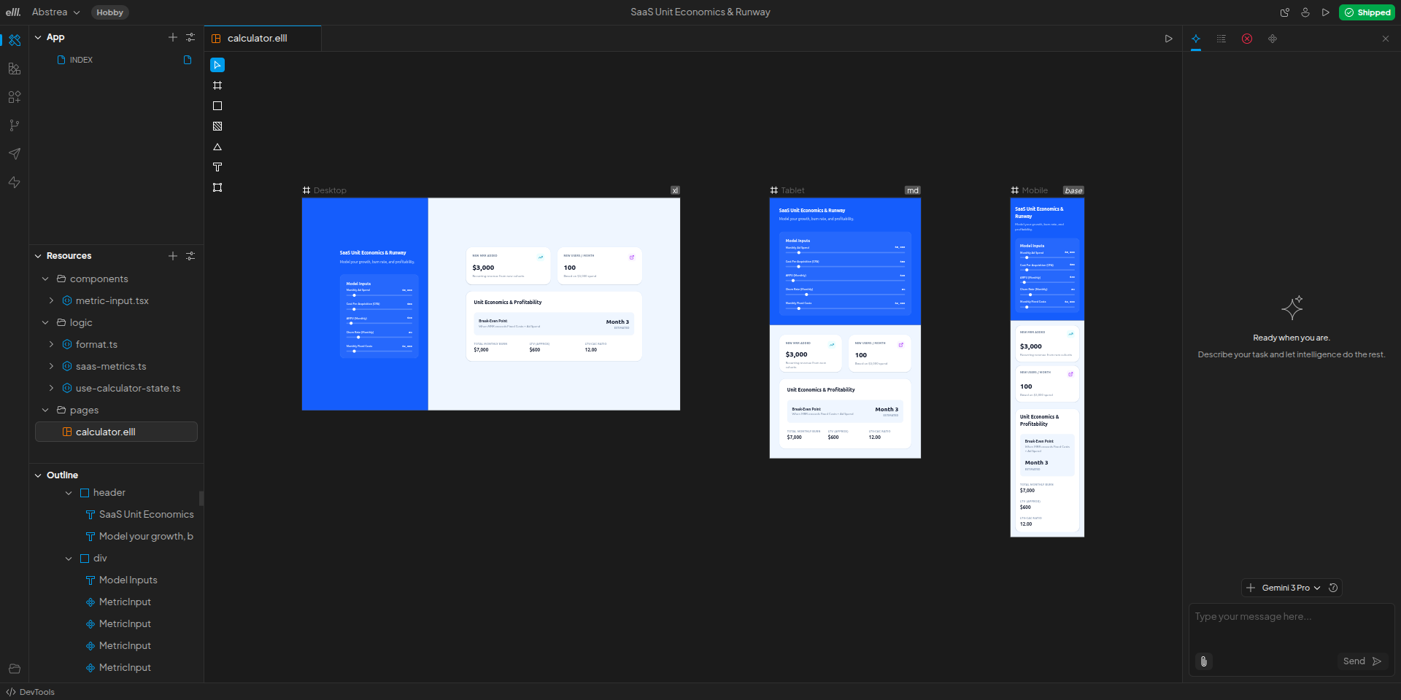Open the Gemini 3 Pro model dropdown
1401x700 pixels.
coord(1291,588)
